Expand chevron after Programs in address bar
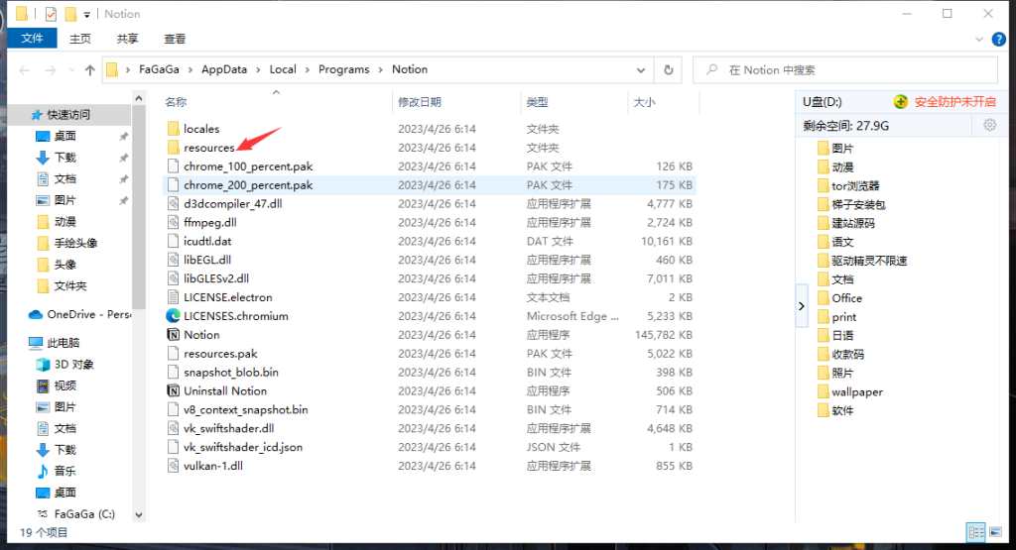Screen dimensions: 1016x550 380,70
